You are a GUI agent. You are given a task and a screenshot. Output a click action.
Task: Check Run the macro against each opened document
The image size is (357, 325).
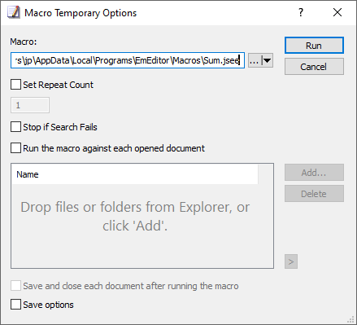click(15, 148)
